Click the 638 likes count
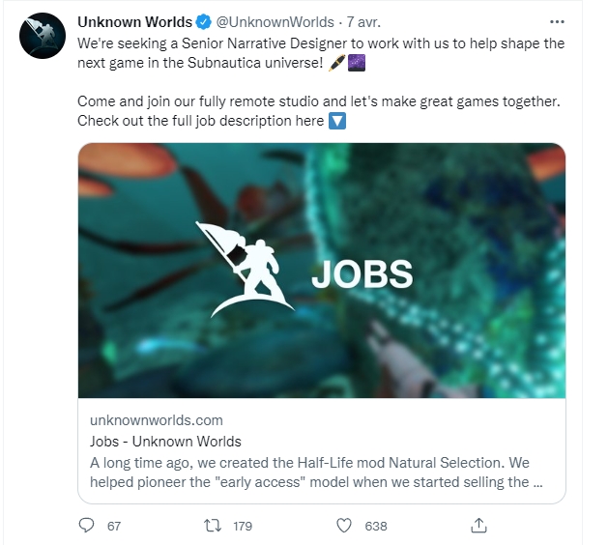 click(x=376, y=526)
